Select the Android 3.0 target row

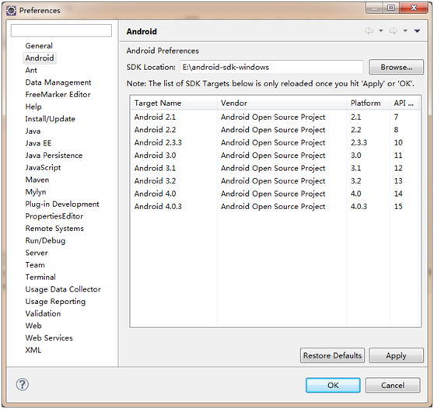[x=275, y=156]
